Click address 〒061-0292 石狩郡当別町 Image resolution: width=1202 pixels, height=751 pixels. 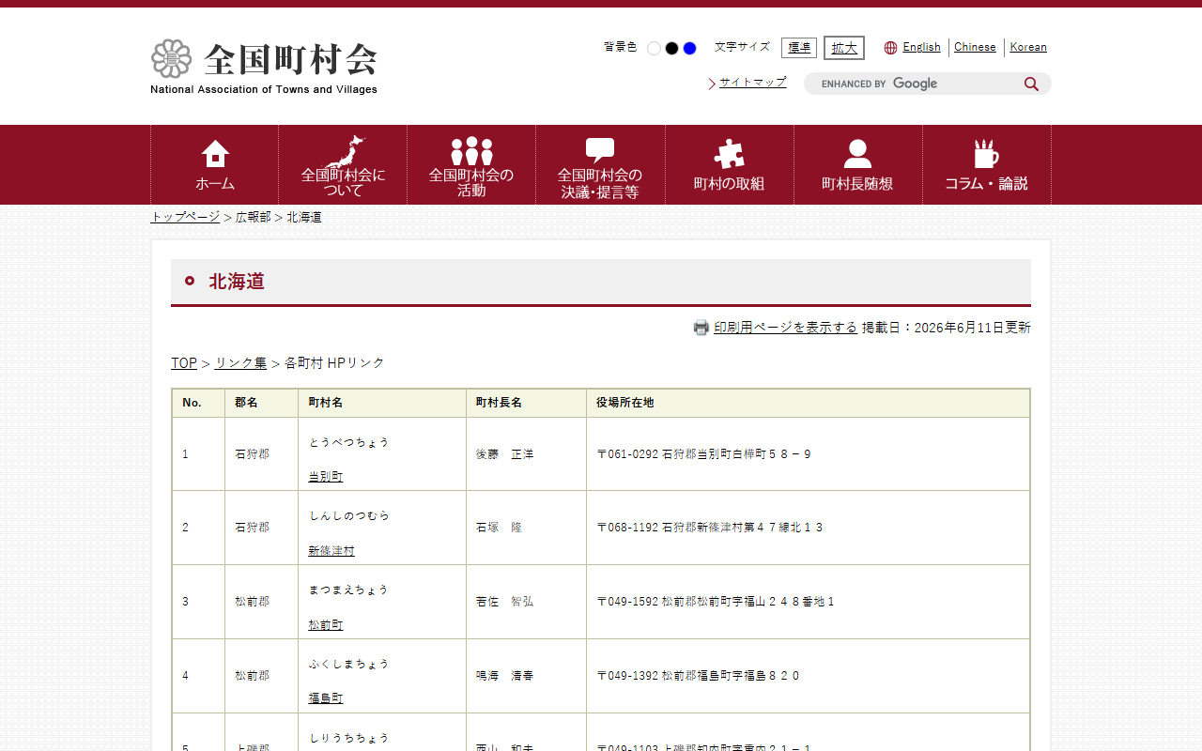tap(703, 454)
